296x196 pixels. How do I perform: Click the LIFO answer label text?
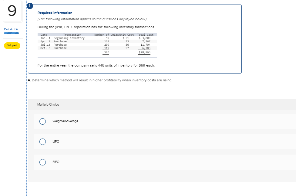point(55,142)
